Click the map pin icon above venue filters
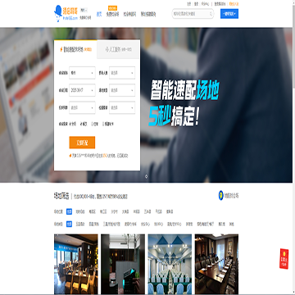 pyautogui.click(x=220, y=196)
